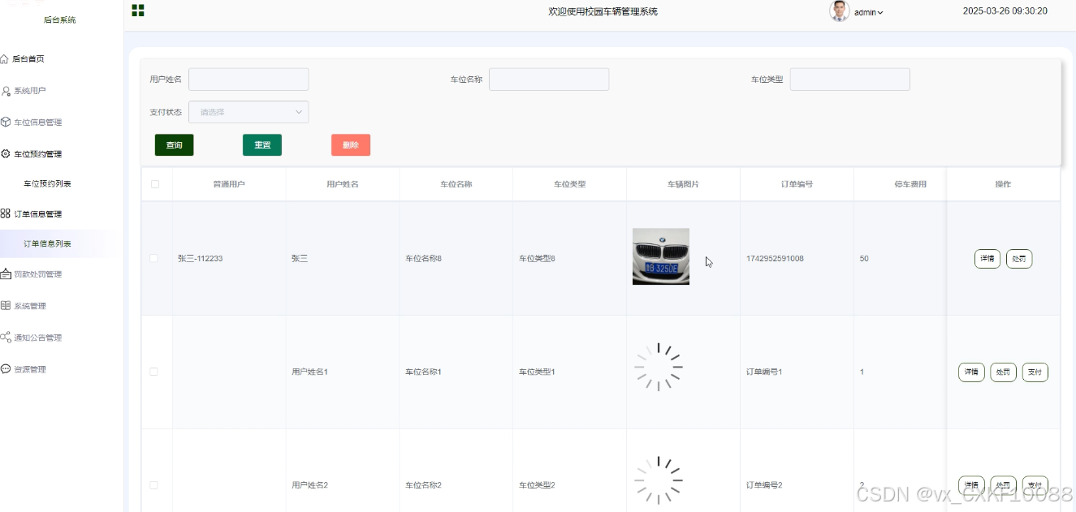Image resolution: width=1076 pixels, height=512 pixels.
Task: Click the loading image in 订单编号2 row
Action: tap(659, 480)
